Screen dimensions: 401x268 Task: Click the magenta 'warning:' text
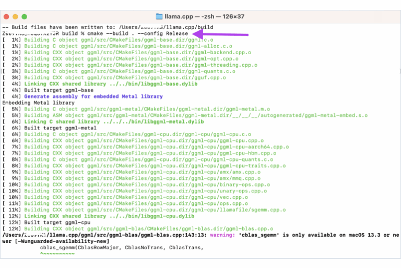point(222,235)
